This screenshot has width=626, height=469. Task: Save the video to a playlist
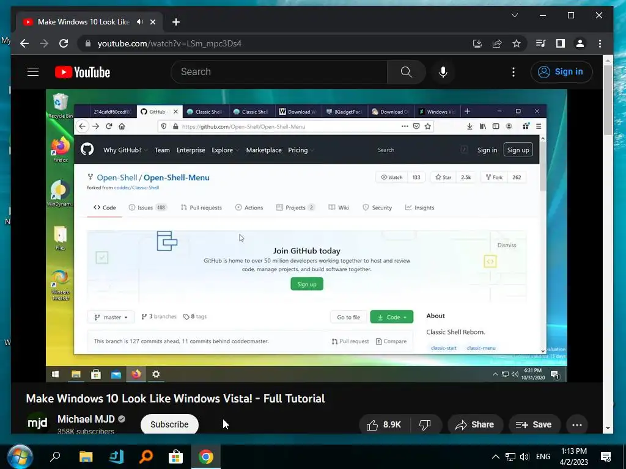point(534,425)
